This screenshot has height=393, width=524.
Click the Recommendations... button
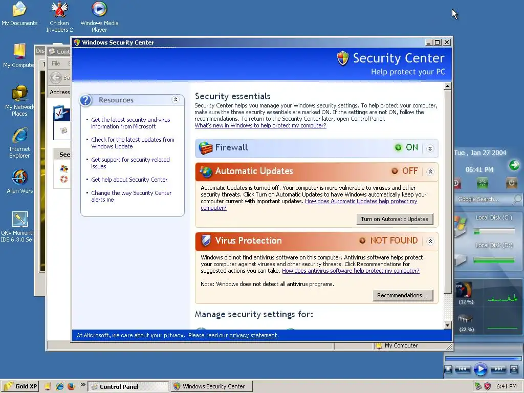tap(402, 295)
